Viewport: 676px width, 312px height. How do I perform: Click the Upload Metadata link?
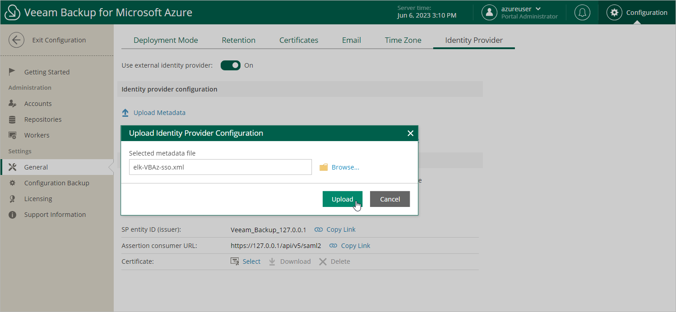(x=159, y=113)
